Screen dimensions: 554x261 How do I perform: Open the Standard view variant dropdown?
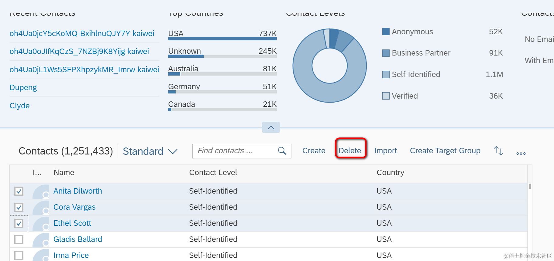[x=150, y=151]
